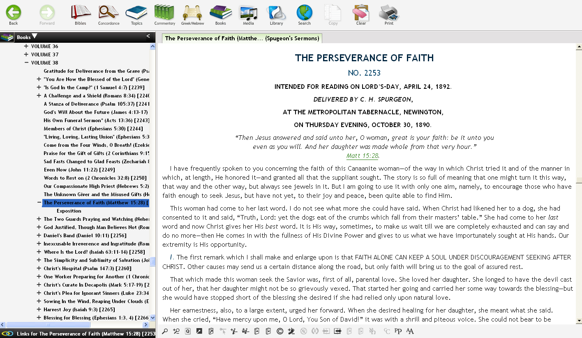
Task: Click the page with Q icon
Action: (188, 331)
